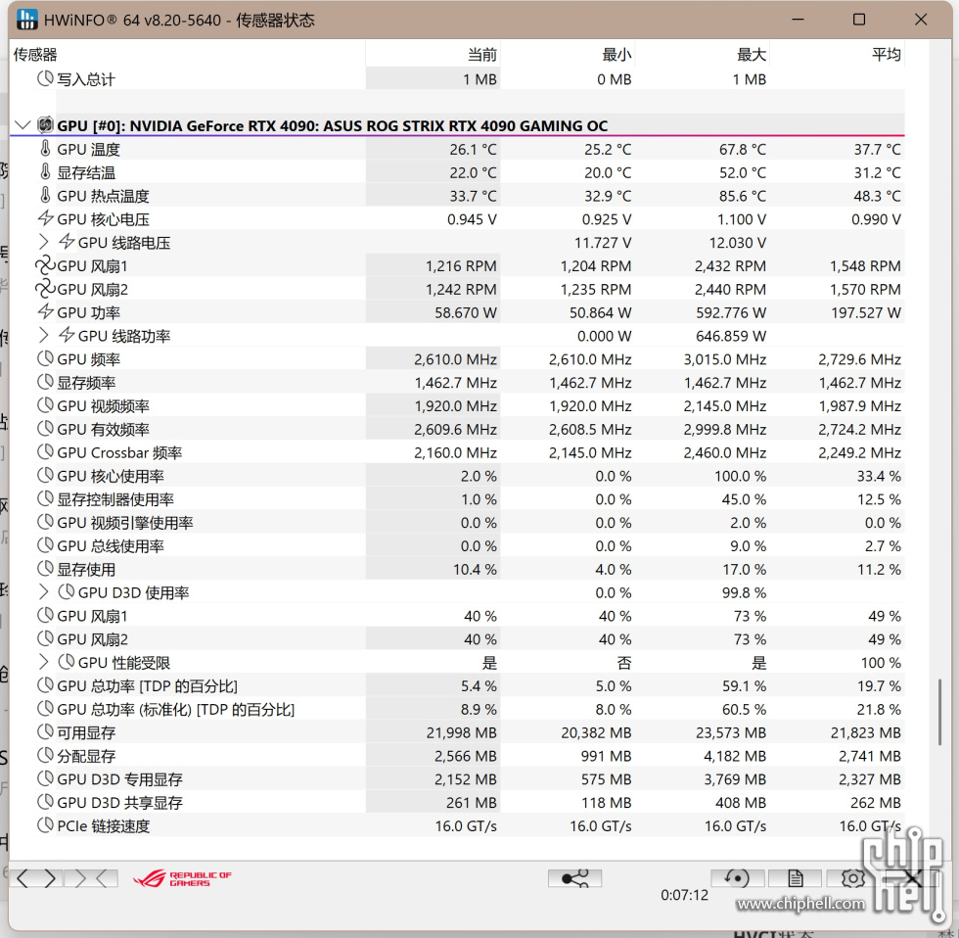
Task: Select the 可用显存 row label
Action: [86, 732]
